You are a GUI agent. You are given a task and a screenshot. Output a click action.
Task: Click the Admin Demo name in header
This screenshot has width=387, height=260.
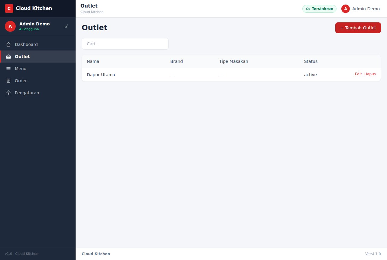pyautogui.click(x=366, y=9)
